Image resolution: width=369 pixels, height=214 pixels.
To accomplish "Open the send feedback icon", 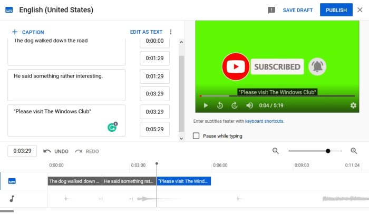I will pyautogui.click(x=271, y=10).
